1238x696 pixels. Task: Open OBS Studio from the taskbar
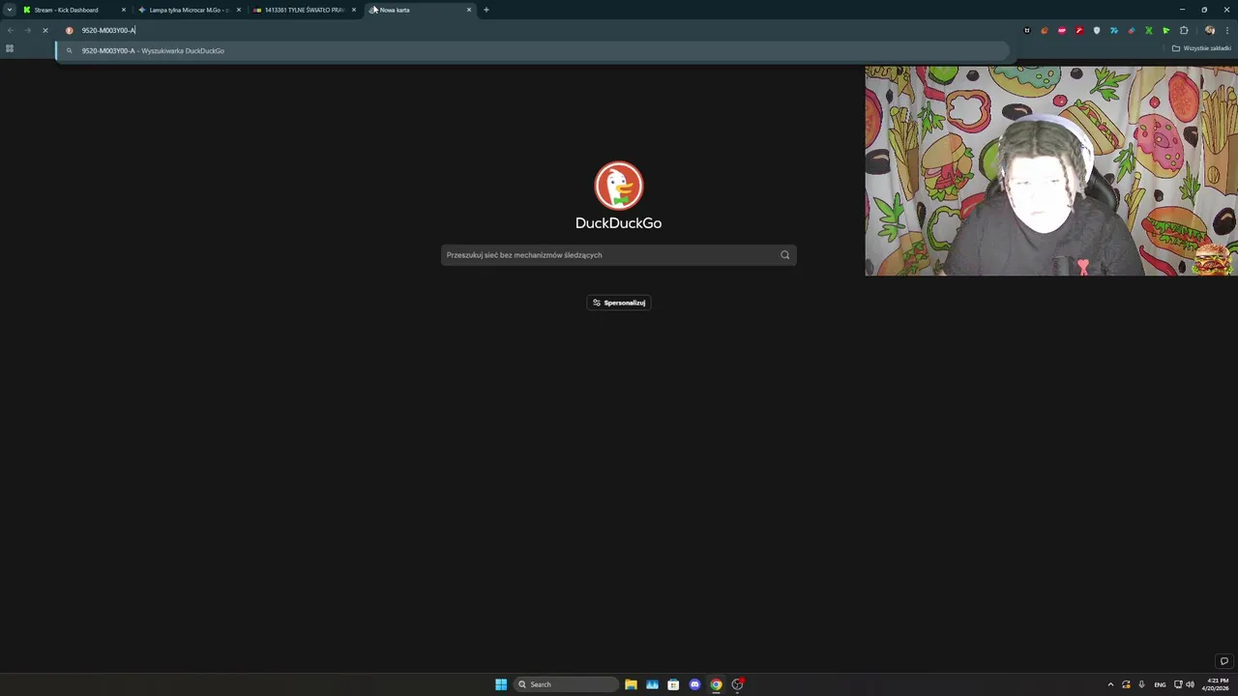click(x=737, y=684)
